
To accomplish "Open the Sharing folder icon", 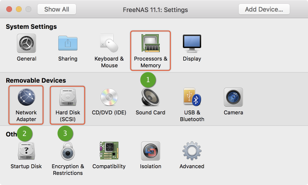I will pyautogui.click(x=68, y=43).
